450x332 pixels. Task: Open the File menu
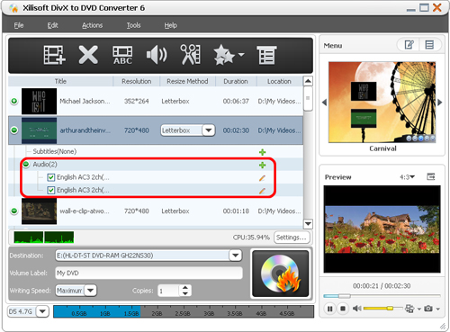pos(19,25)
